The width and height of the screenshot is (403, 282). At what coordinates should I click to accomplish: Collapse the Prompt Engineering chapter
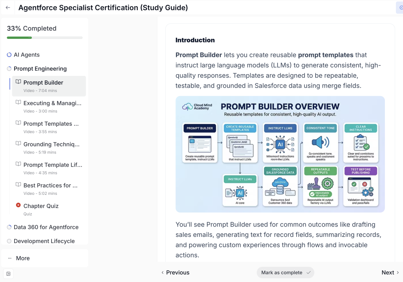tap(40, 68)
